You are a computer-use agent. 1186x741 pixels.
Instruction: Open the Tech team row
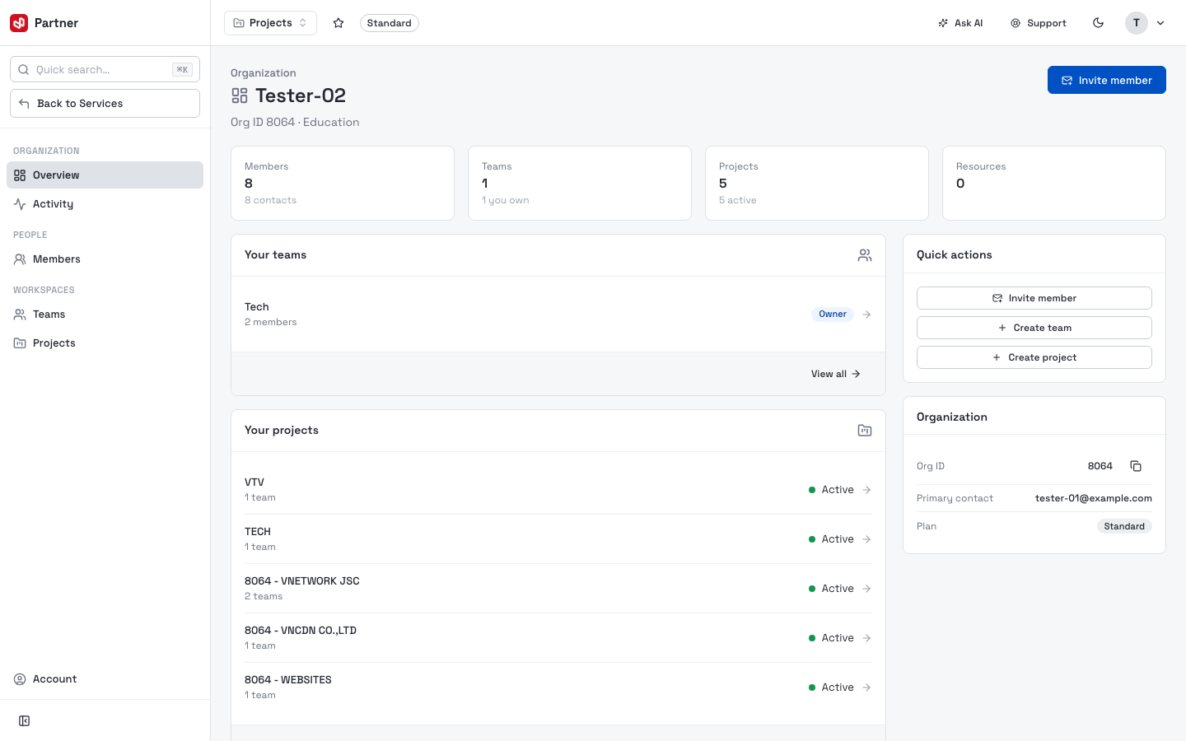[x=558, y=315]
